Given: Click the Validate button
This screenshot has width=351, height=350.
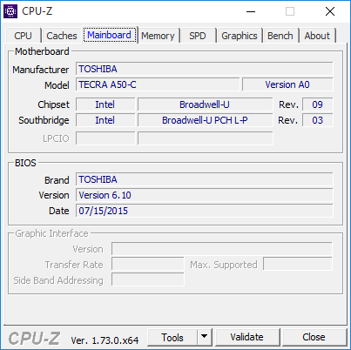Looking at the screenshot, I should tap(247, 337).
